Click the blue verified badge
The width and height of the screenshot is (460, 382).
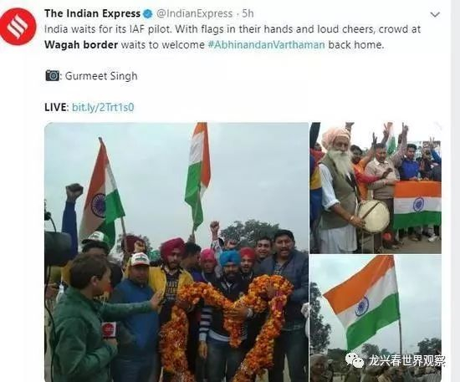(147, 13)
